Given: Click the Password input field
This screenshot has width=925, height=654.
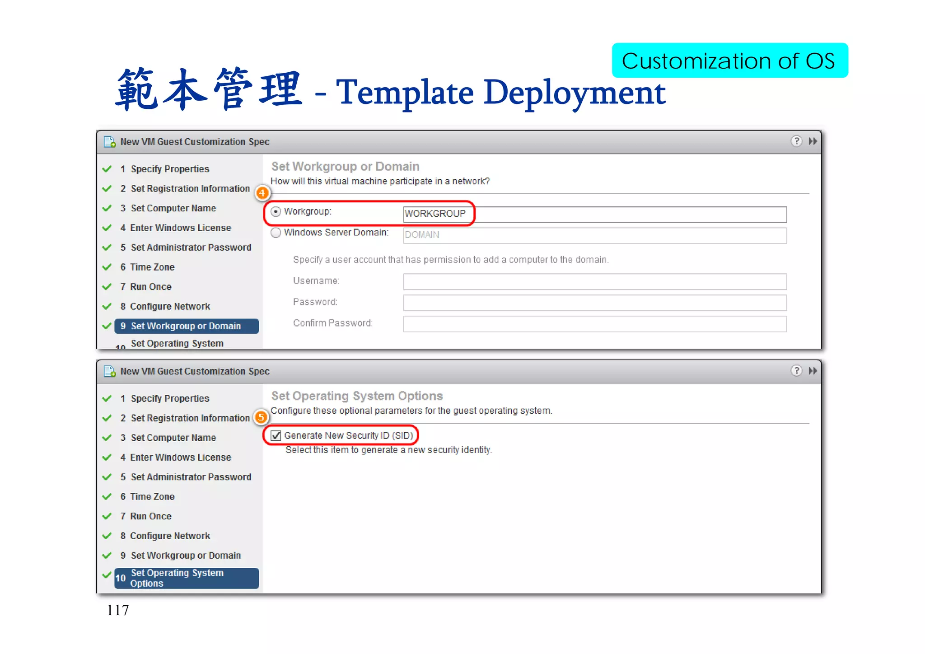Looking at the screenshot, I should (595, 303).
